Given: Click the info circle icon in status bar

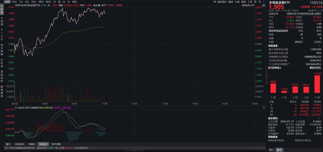Looking at the screenshot, I should tap(6, 148).
